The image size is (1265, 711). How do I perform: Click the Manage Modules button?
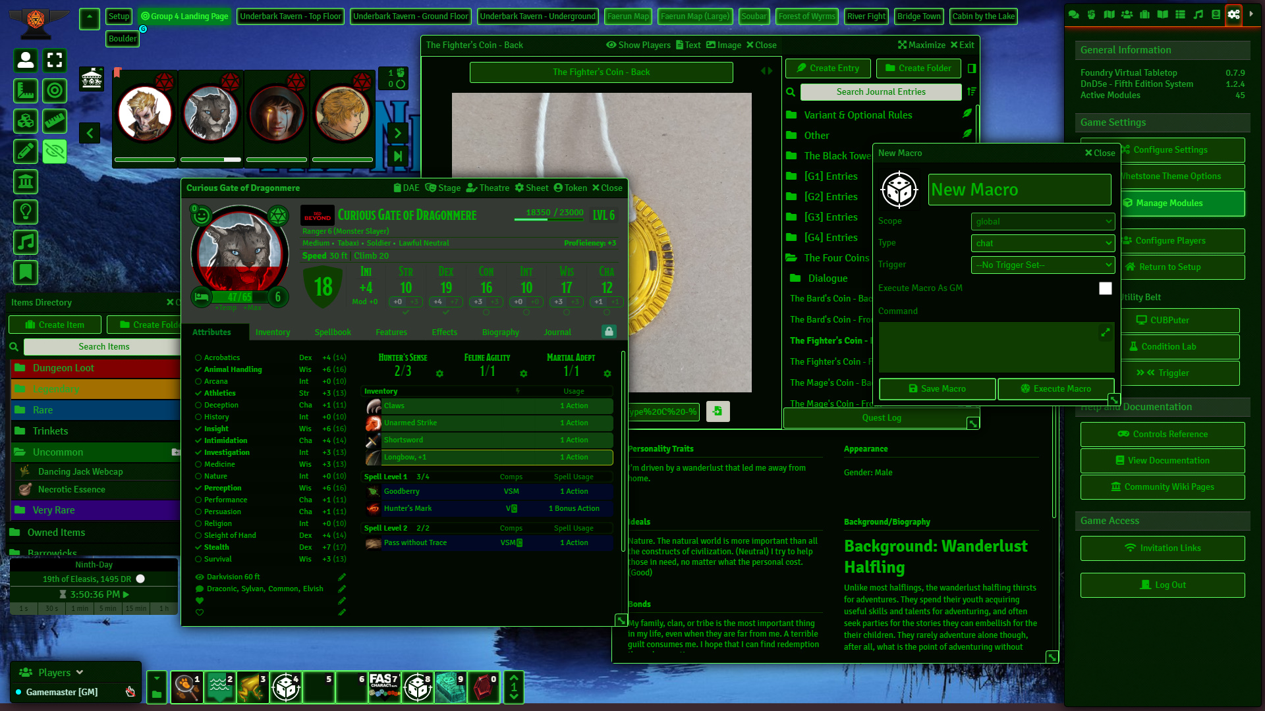pos(1163,203)
